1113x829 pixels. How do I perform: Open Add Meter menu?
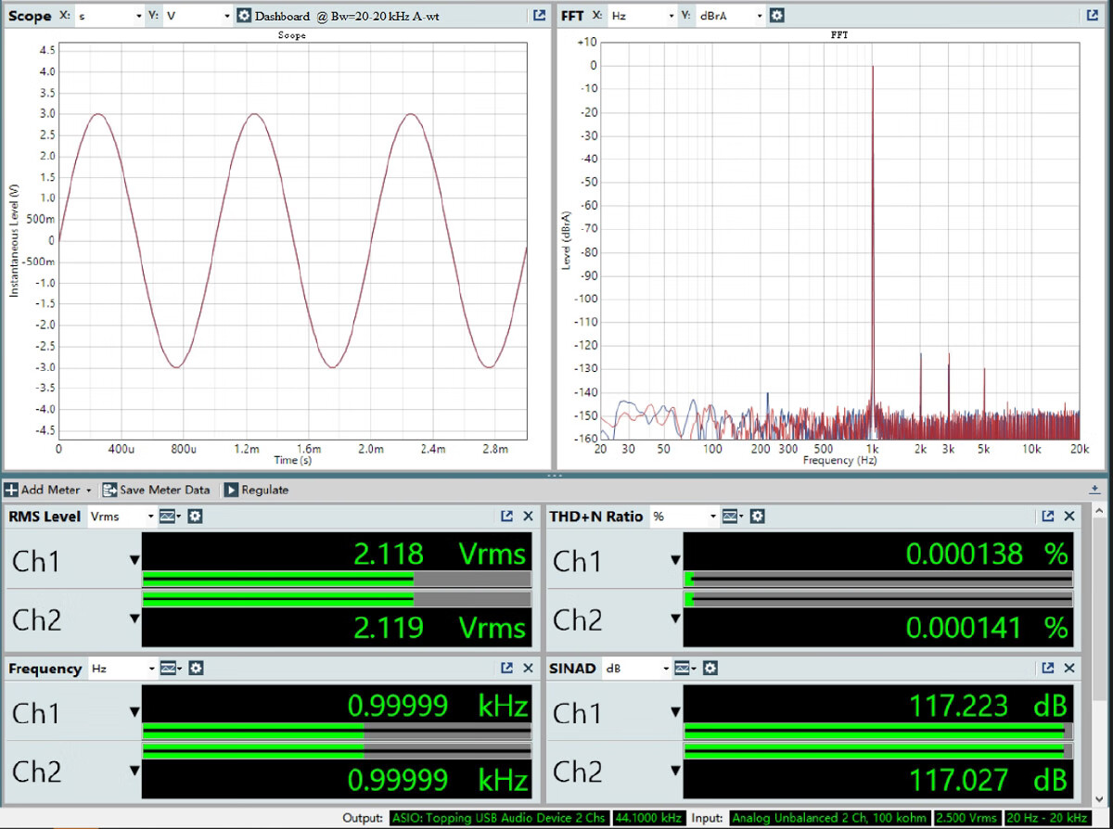(x=48, y=490)
